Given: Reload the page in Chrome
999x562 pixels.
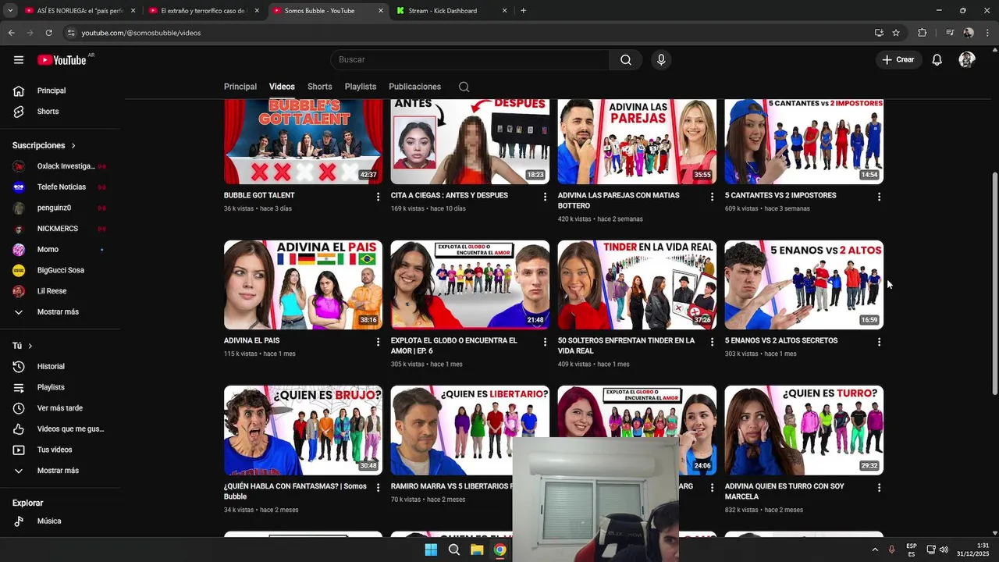Looking at the screenshot, I should 48,33.
